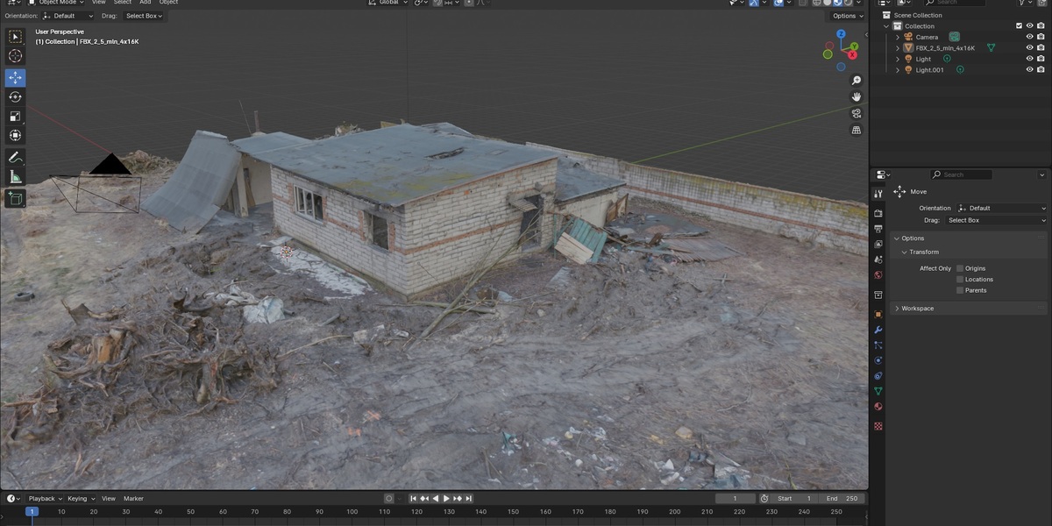This screenshot has height=526, width=1052.
Task: Open the Object Mode dropdown
Action: click(x=55, y=3)
